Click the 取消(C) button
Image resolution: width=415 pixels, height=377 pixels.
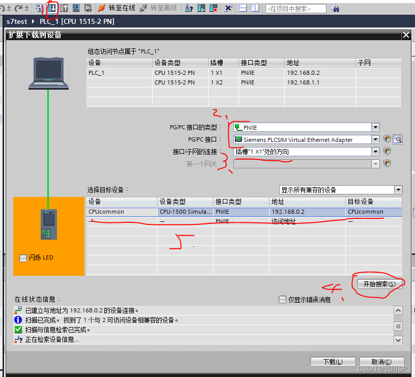381,362
